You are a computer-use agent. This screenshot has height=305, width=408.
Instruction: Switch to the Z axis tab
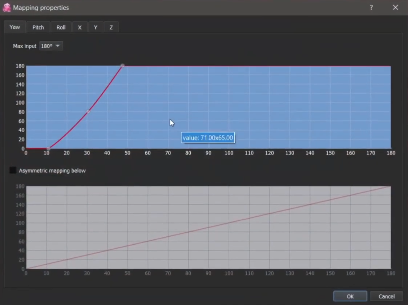(x=111, y=27)
